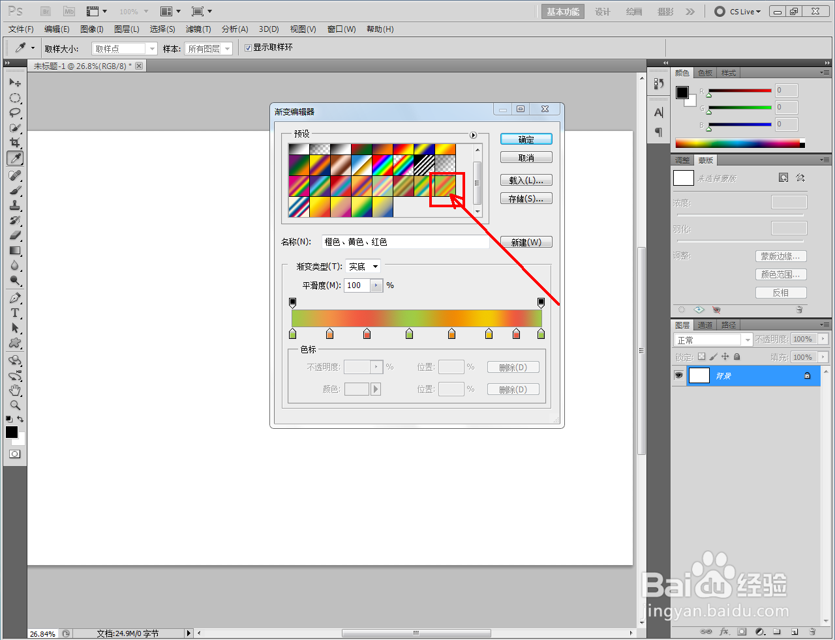Screen dimensions: 835x640
Task: Toggle lock all in Layers panel
Action: coord(736,356)
